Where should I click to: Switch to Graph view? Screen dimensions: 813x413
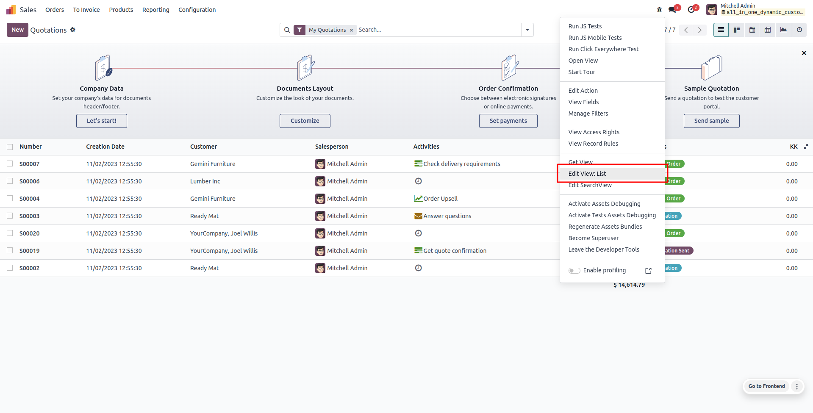pos(783,30)
